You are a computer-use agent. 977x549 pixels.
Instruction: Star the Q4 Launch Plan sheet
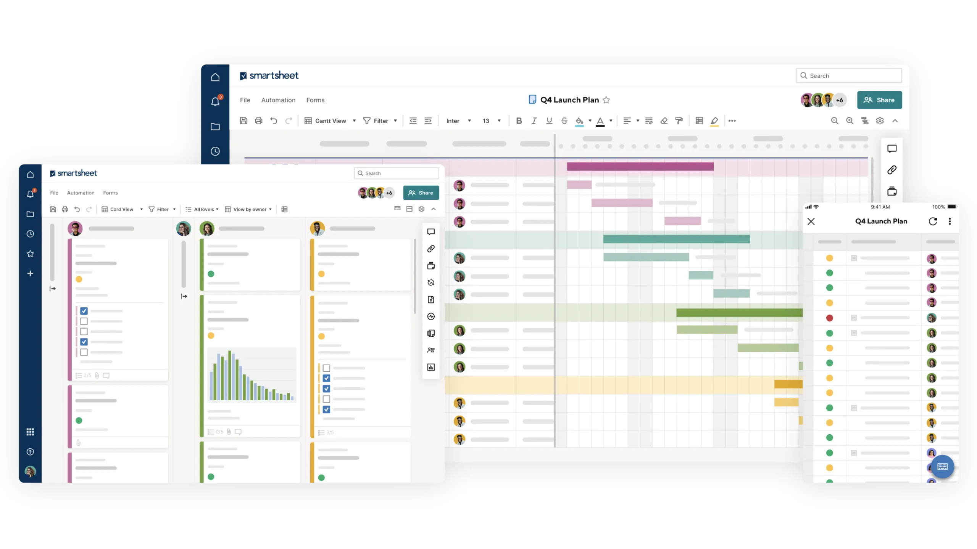tap(606, 100)
